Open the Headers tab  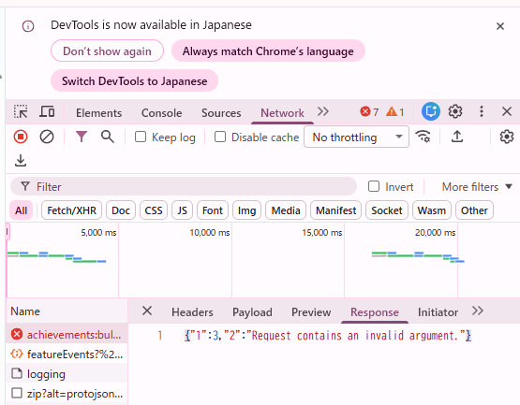click(x=192, y=312)
